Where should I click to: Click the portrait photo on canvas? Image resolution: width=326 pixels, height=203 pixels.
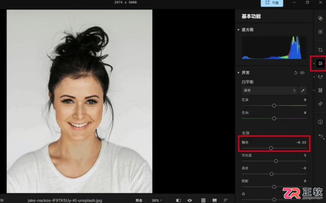coord(80,101)
